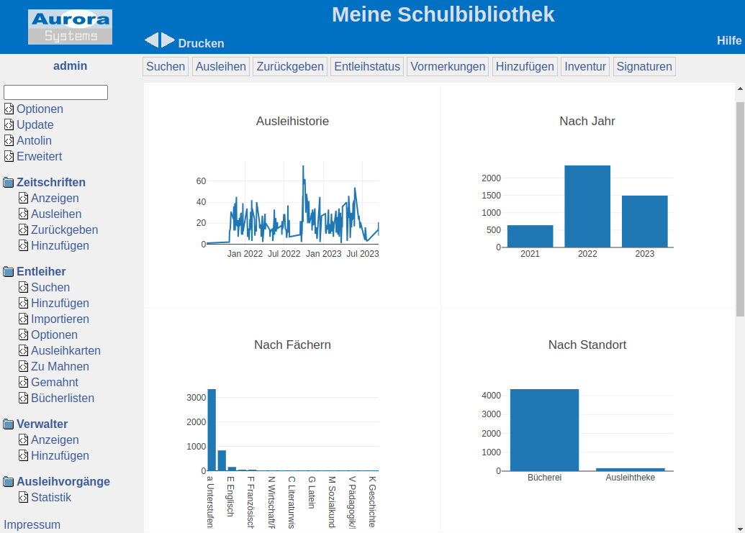This screenshot has width=745, height=533.
Task: Click the vertical scrollbar thumb
Action: pyautogui.click(x=739, y=209)
